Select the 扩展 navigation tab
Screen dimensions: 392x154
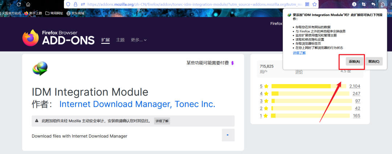pyautogui.click(x=106, y=40)
